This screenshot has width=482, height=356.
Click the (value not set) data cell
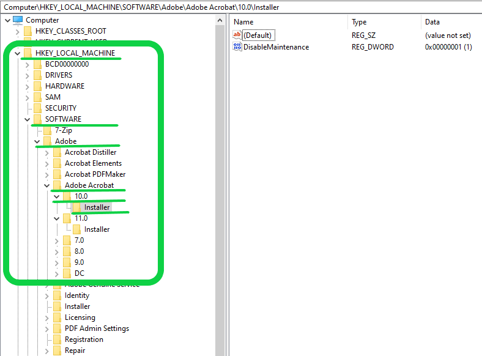coord(448,35)
